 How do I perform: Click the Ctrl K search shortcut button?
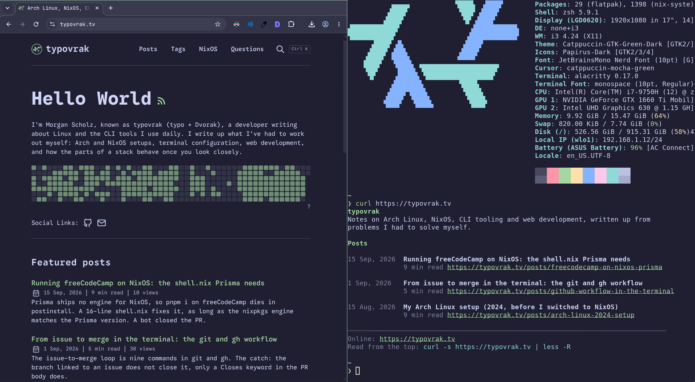click(x=300, y=49)
